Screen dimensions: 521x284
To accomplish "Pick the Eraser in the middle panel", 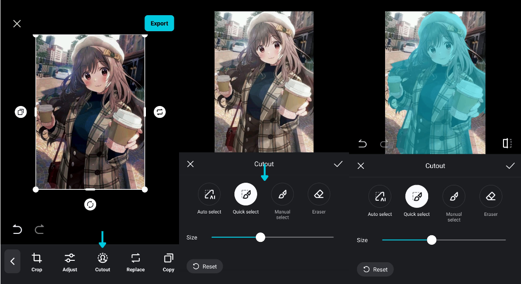I will (319, 199).
